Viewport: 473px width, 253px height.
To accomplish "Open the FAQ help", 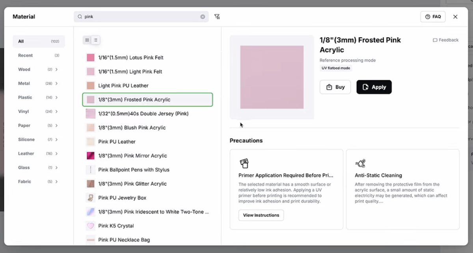I will click(x=433, y=17).
